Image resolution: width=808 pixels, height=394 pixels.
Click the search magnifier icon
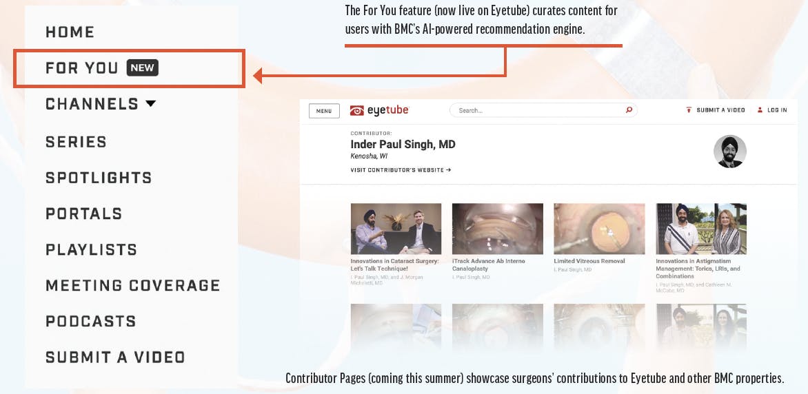pos(629,110)
